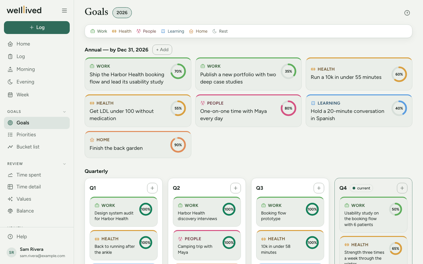Click the briefcase icon on the Harbor Health booking card

click(92, 66)
